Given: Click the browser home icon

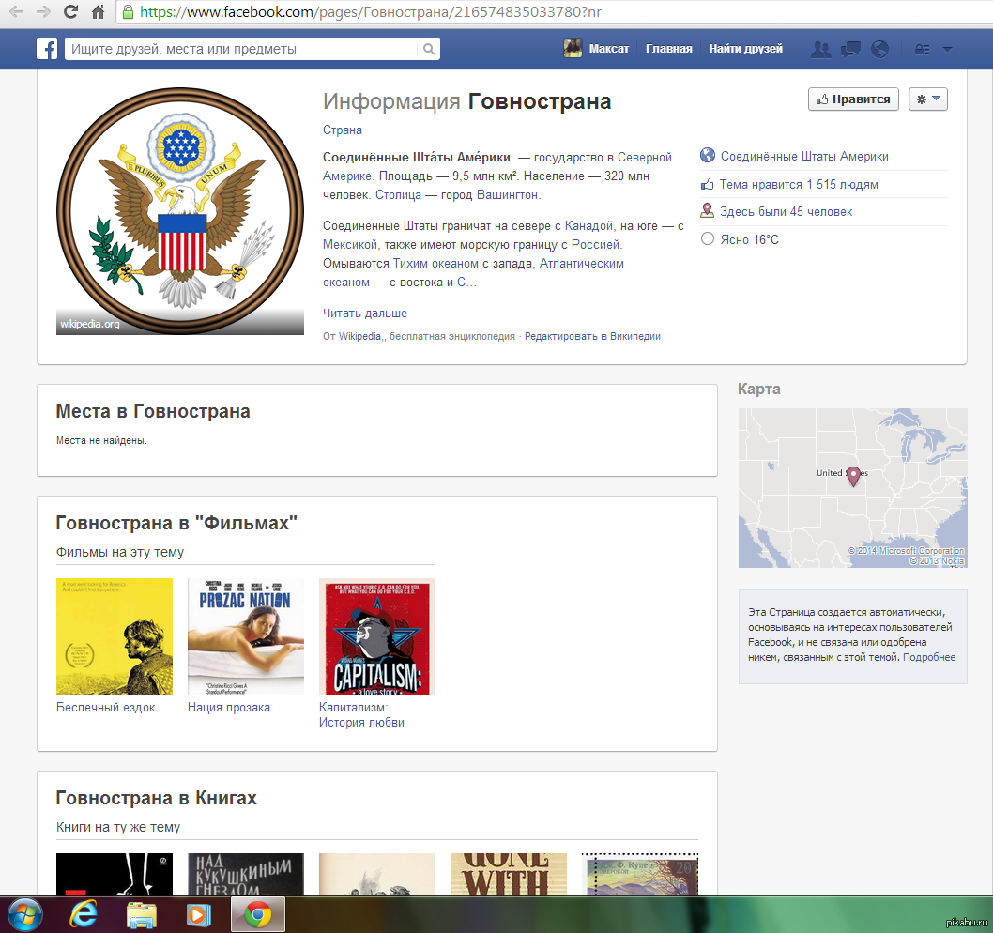Looking at the screenshot, I should tap(98, 12).
